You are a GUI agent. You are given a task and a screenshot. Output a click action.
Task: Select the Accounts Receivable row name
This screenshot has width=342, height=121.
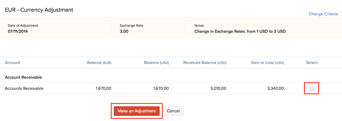pos(24,89)
